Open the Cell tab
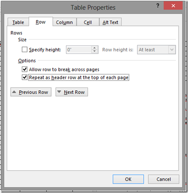188x193 pixels. coord(88,22)
